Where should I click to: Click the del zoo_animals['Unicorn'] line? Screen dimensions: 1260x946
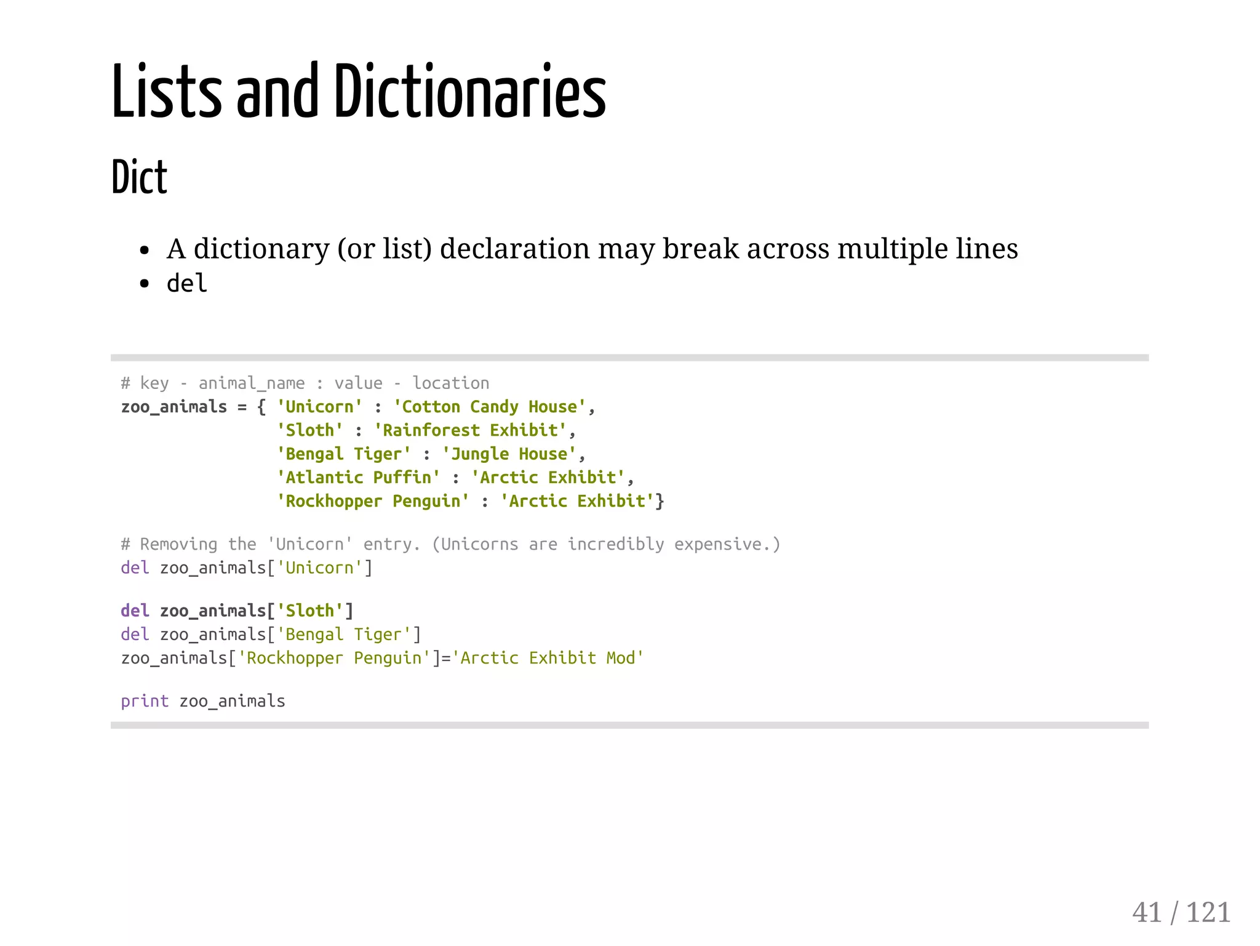point(246,567)
